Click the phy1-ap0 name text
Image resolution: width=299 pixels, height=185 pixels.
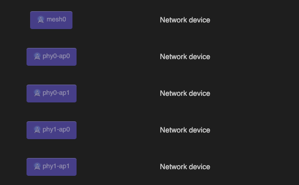tap(56, 129)
